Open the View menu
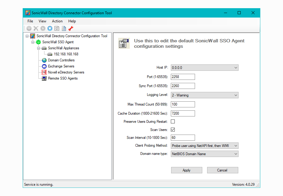 (x=42, y=21)
